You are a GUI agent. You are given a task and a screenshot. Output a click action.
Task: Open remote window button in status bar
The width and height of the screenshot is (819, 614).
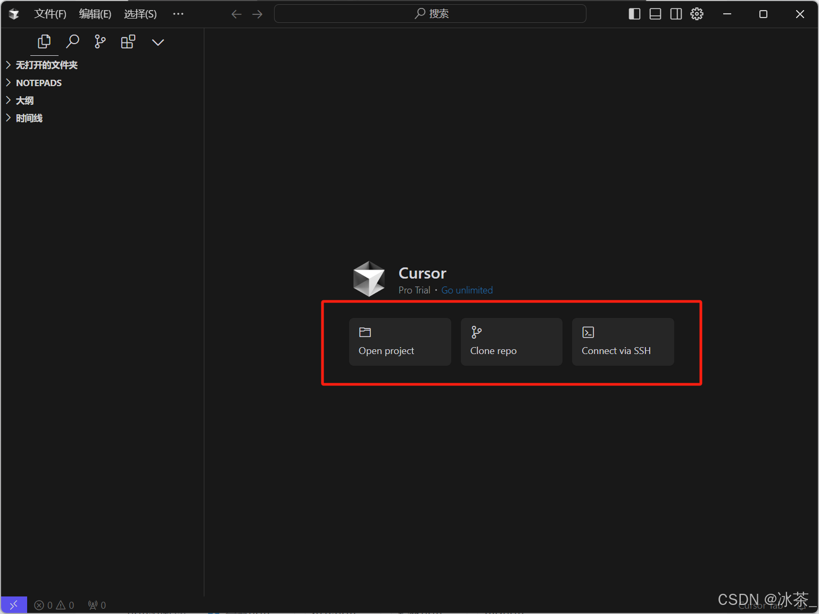coord(14,605)
